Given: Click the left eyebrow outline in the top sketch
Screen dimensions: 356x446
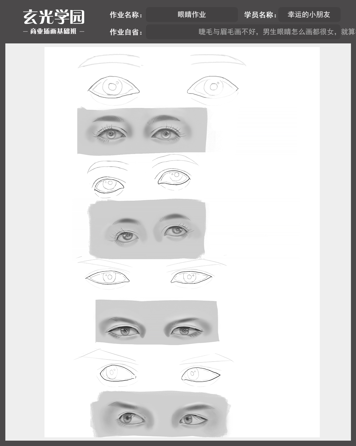Looking at the screenshot, I should click(x=109, y=60).
